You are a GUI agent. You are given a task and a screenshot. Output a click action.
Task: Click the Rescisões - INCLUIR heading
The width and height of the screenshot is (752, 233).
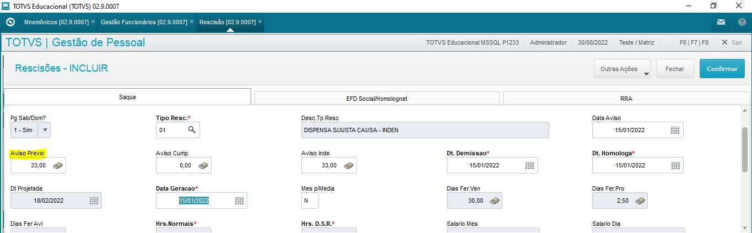61,68
